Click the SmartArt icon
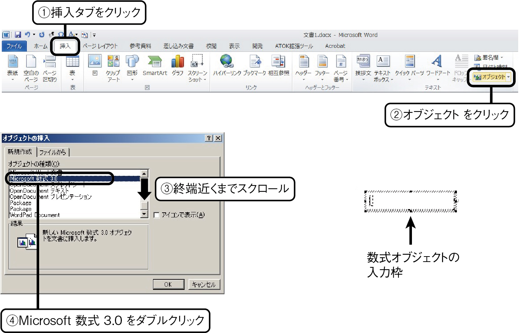Screen dimensions: 520x333 coord(155,65)
